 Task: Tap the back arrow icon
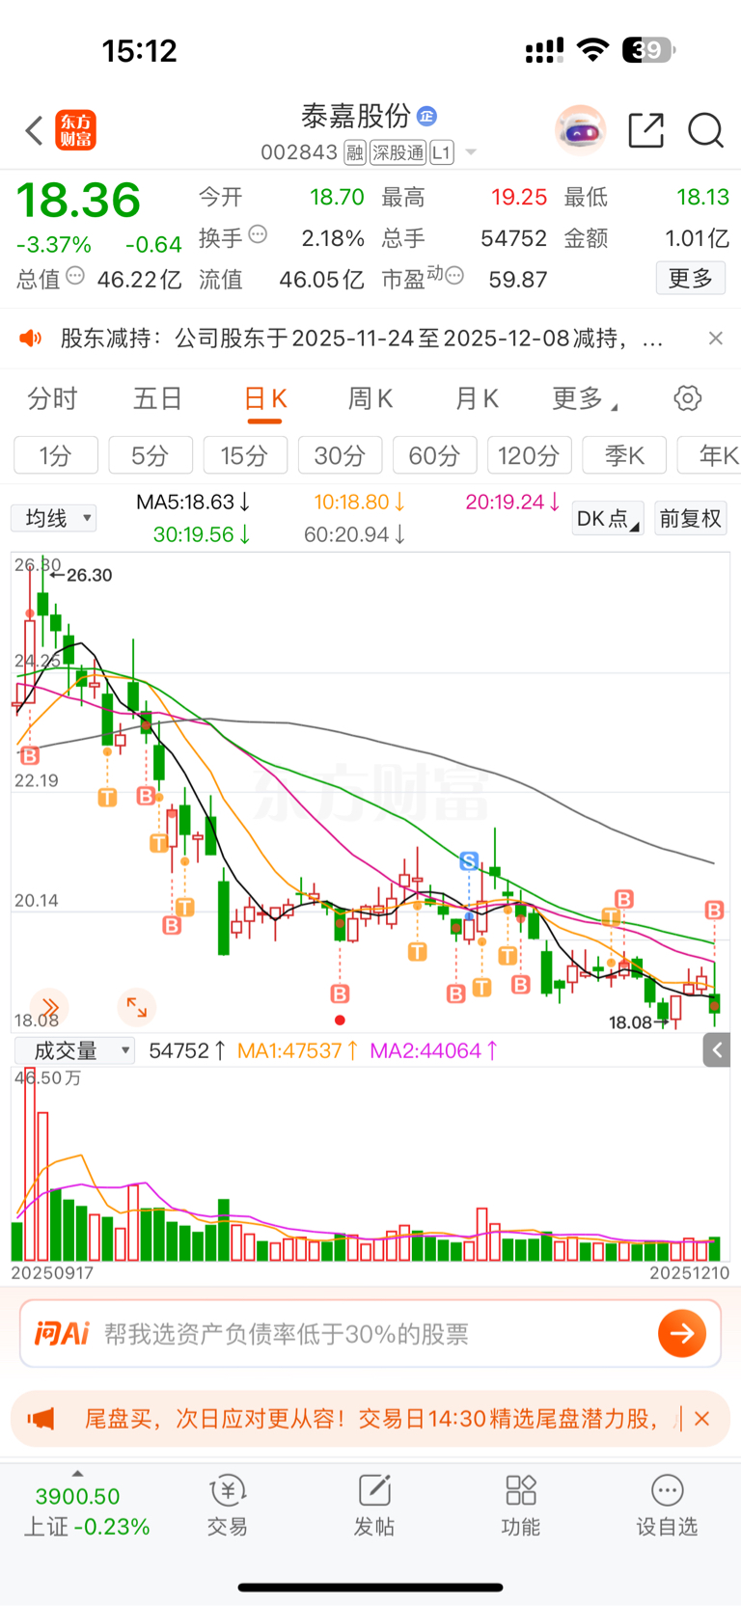tap(35, 130)
